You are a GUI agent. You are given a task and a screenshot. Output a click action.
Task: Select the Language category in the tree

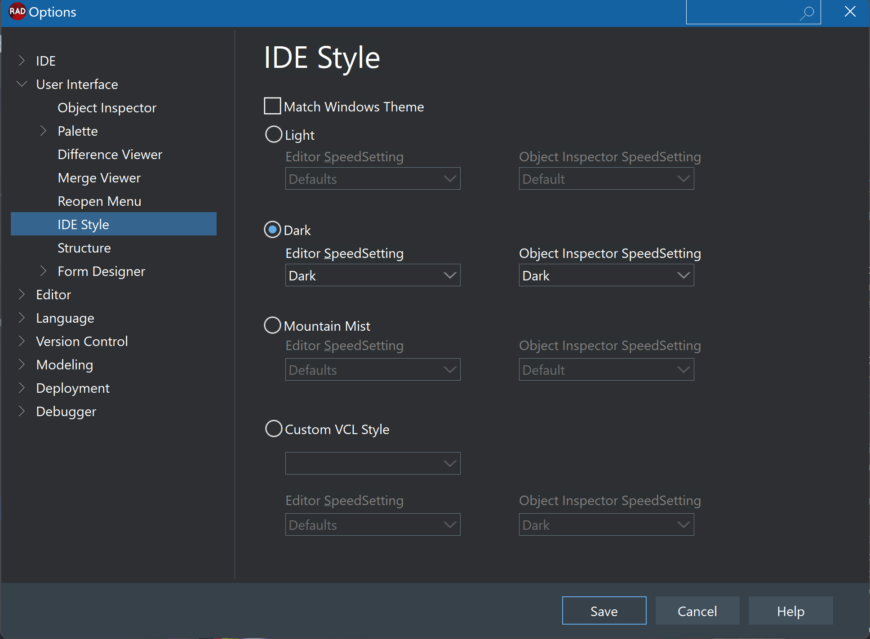point(65,318)
